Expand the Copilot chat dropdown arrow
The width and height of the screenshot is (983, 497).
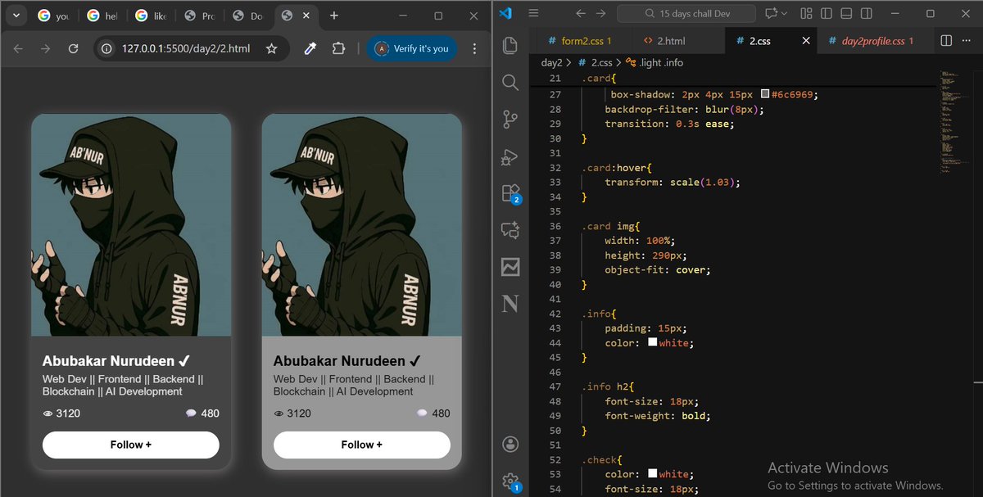(785, 14)
